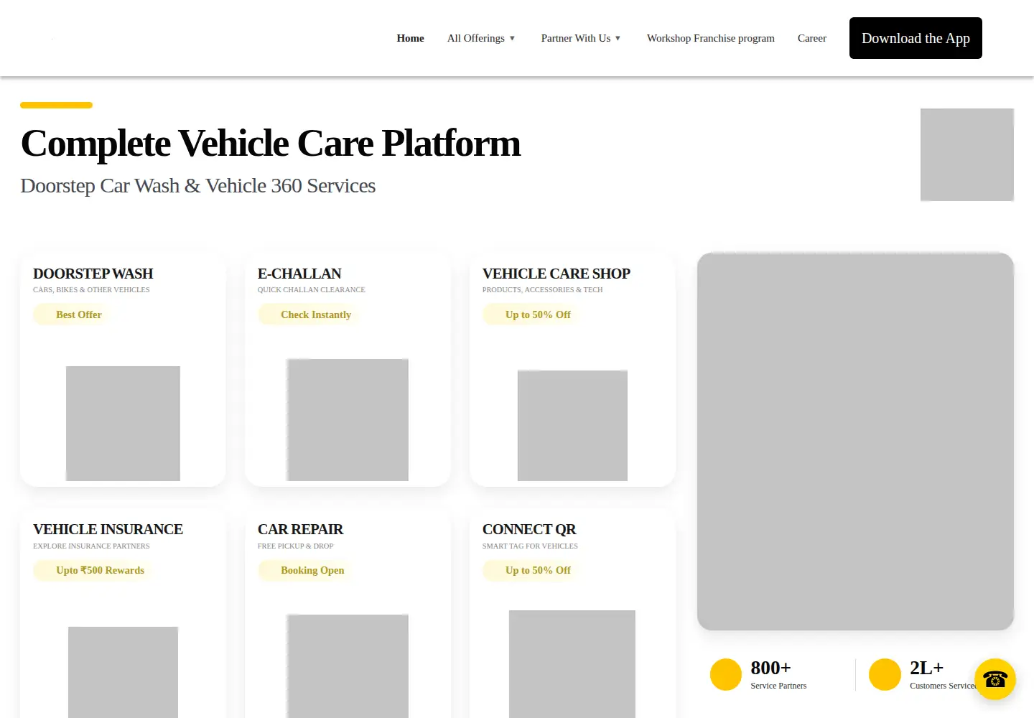Open Workshop Franchise program link

(x=711, y=38)
